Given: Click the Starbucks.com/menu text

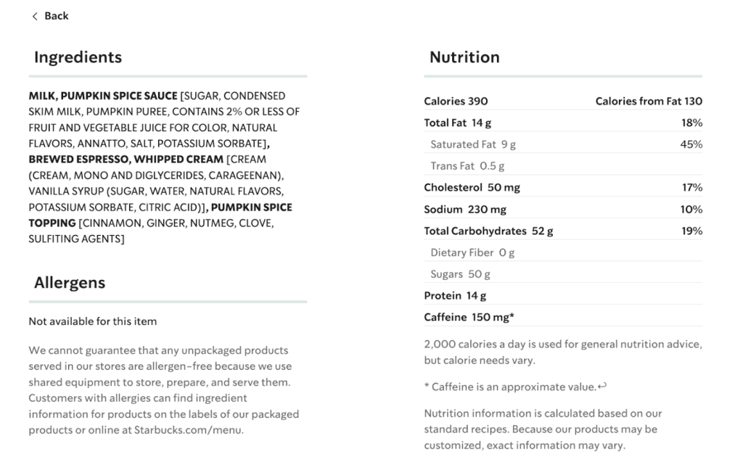Looking at the screenshot, I should point(188,430).
